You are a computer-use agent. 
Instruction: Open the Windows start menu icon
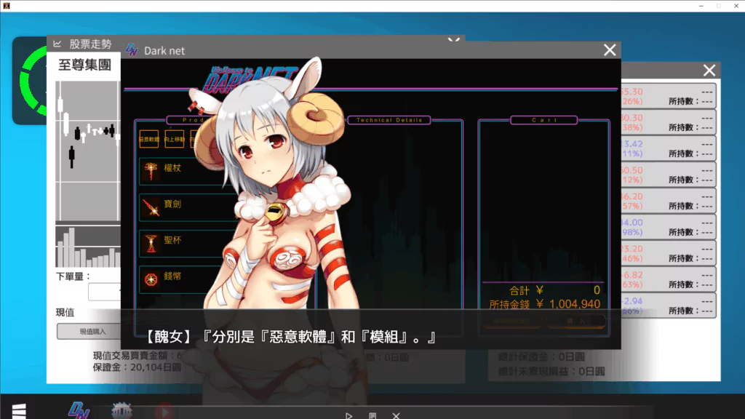point(19,411)
